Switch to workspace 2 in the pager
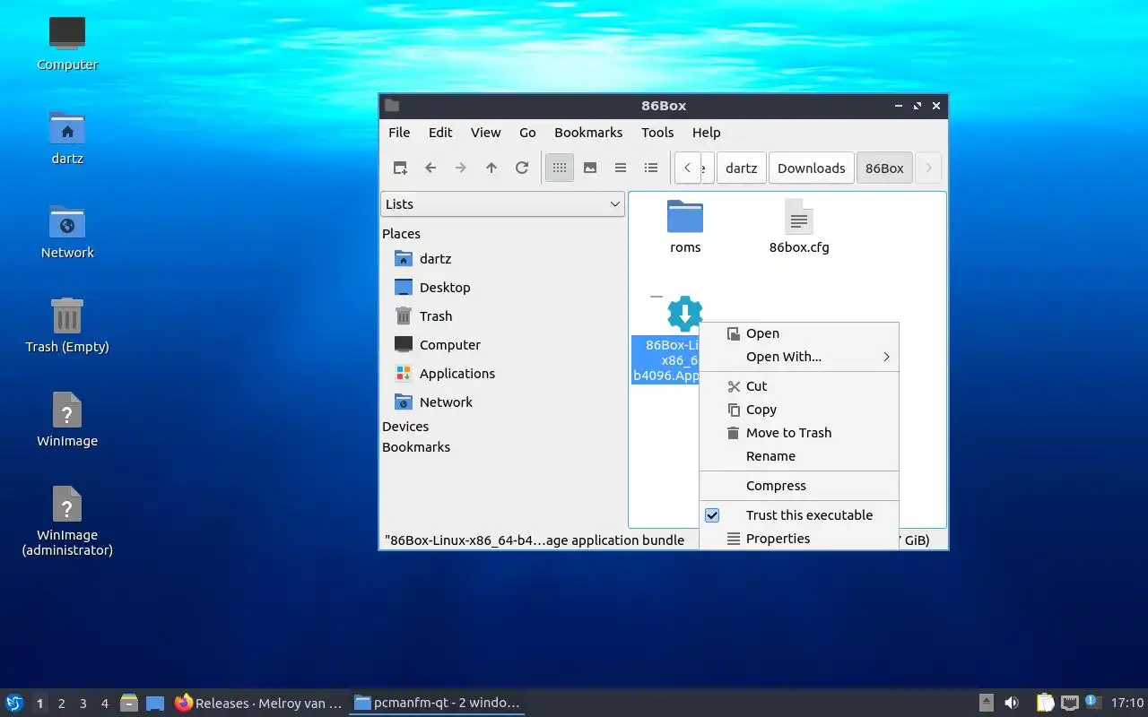Screen dimensions: 1148x717 pyautogui.click(x=61, y=704)
